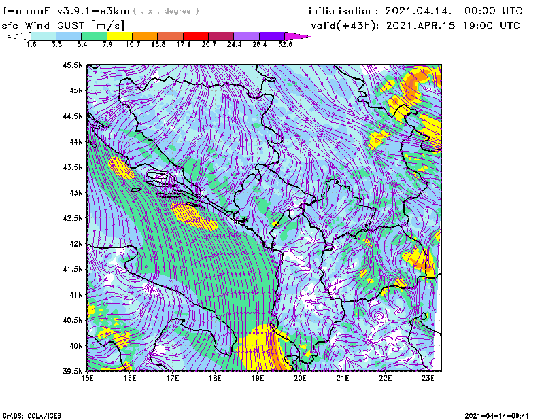Click the crimson 20.7–24.4 legend swatch
This screenshot has height=420, width=544.
pyautogui.click(x=221, y=36)
